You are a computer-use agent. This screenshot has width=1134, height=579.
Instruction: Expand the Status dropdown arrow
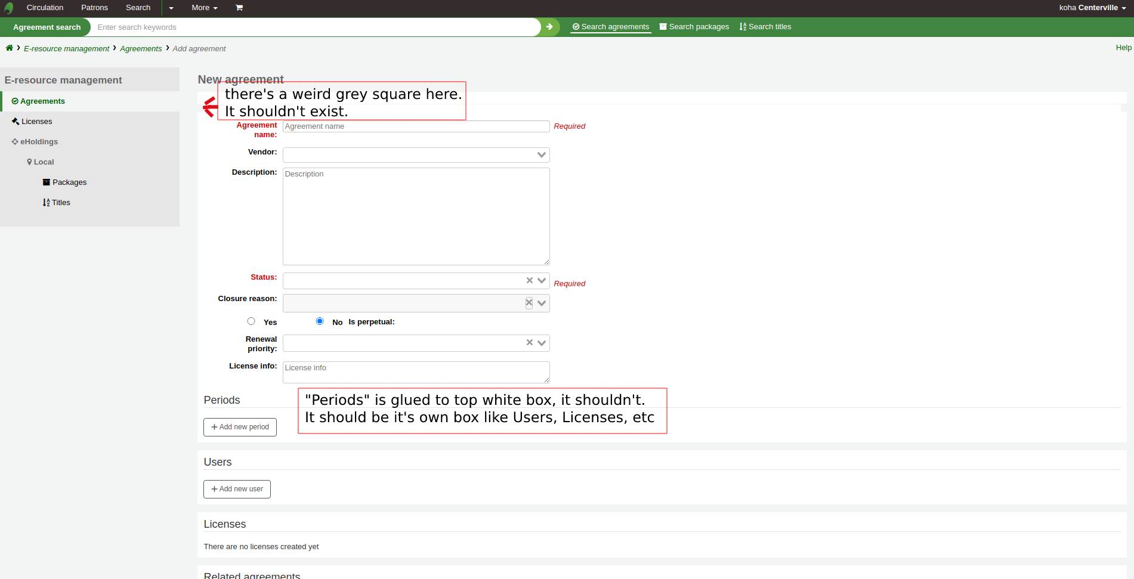(x=542, y=280)
